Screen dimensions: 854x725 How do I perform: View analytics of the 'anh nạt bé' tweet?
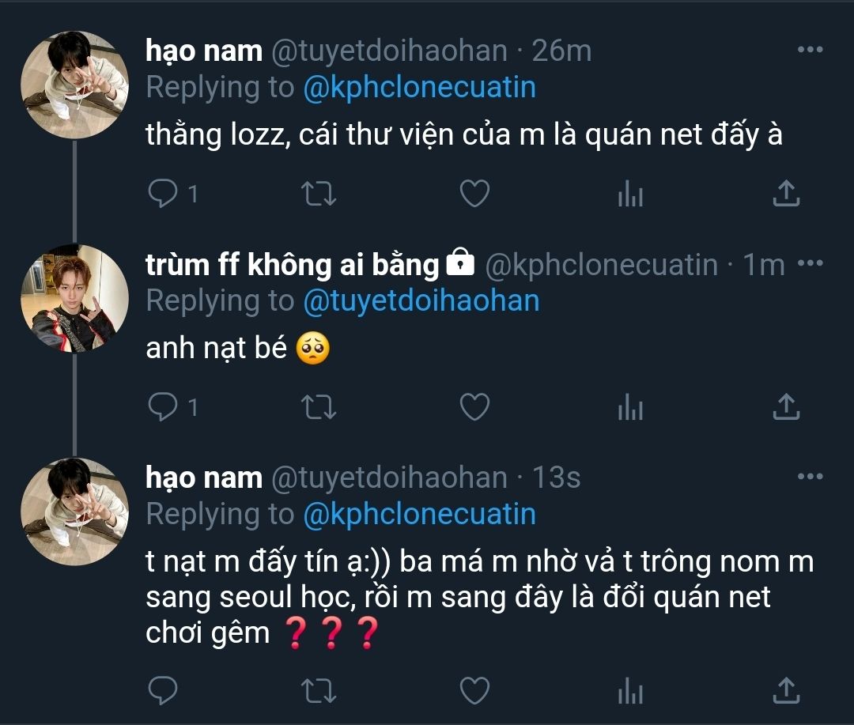point(630,407)
